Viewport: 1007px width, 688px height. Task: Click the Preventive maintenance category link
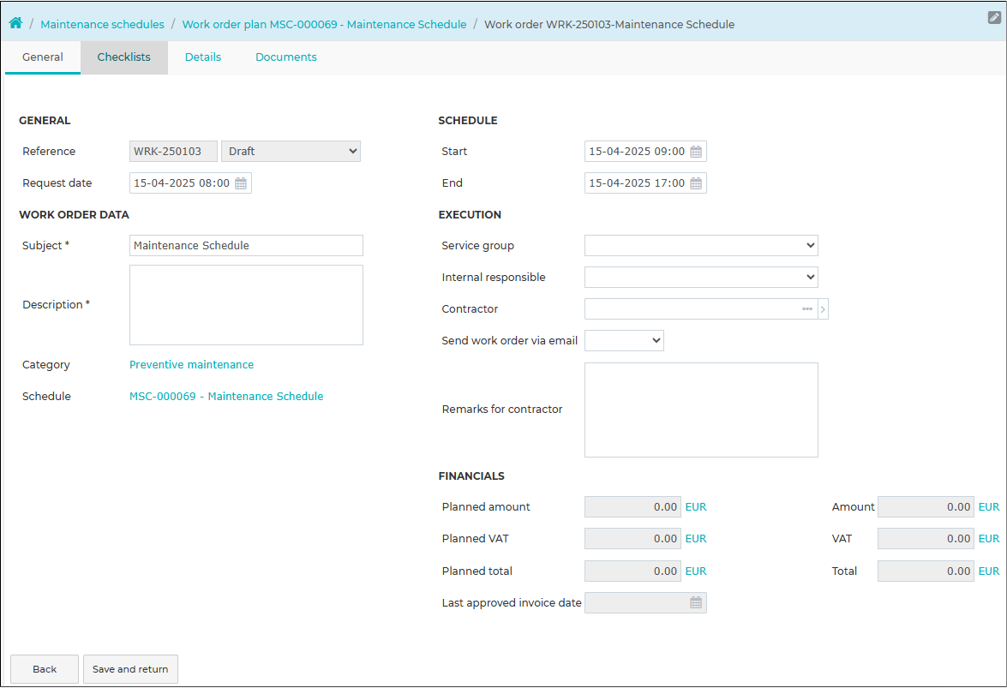(x=191, y=364)
